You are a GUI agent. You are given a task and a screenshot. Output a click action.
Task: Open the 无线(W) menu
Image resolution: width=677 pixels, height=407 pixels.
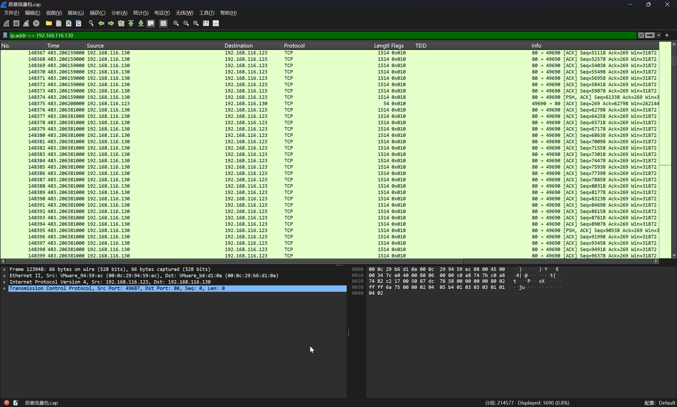coord(184,13)
